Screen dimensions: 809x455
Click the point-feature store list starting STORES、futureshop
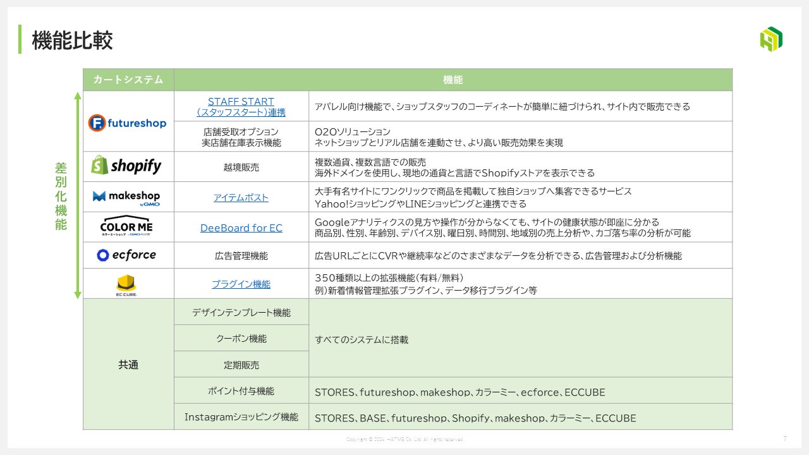pos(460,392)
